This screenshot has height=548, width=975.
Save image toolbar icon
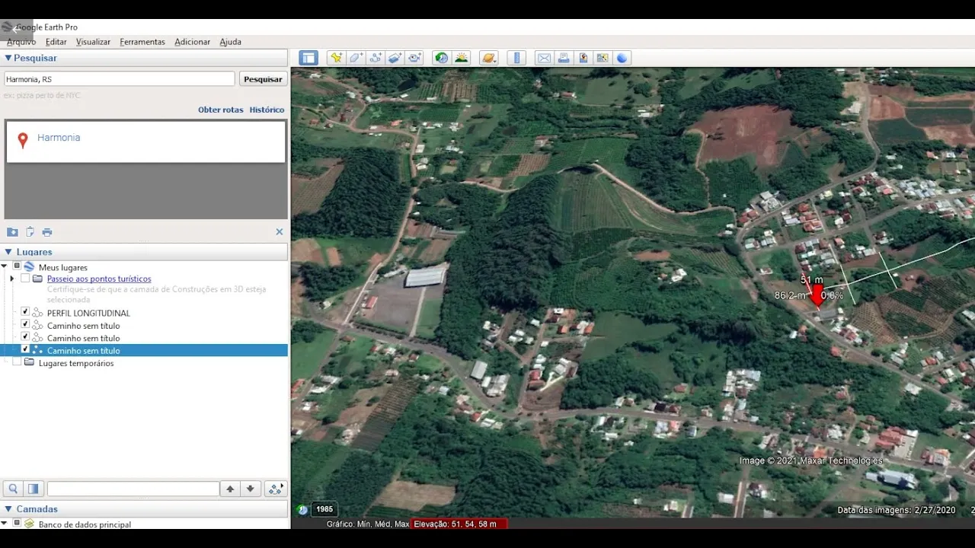point(583,58)
